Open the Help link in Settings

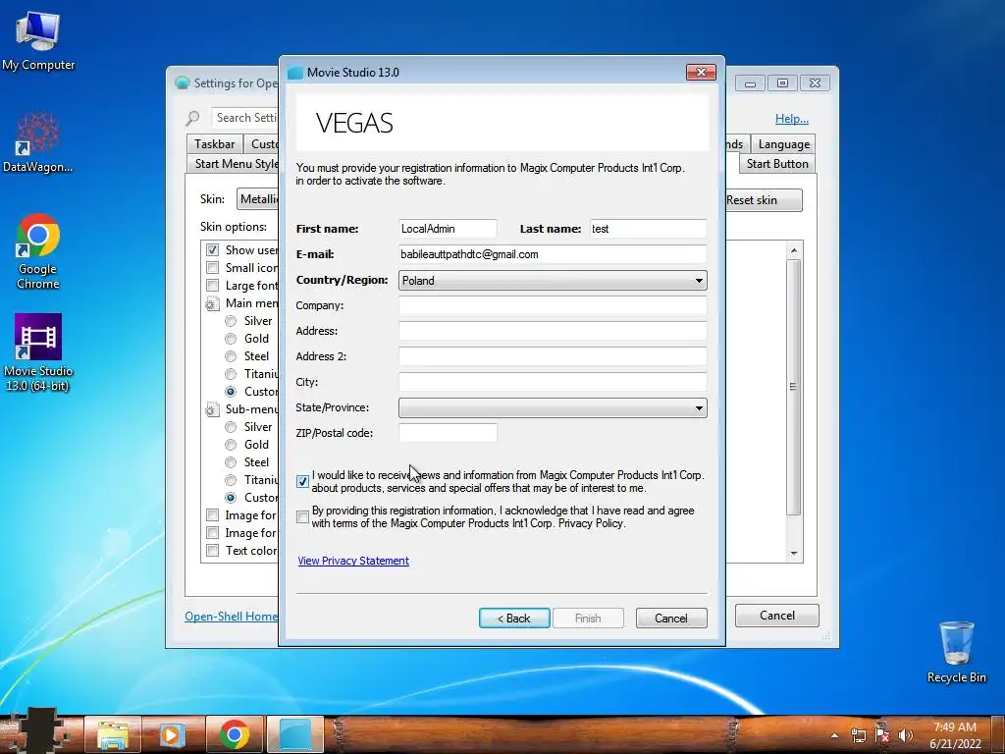(792, 119)
